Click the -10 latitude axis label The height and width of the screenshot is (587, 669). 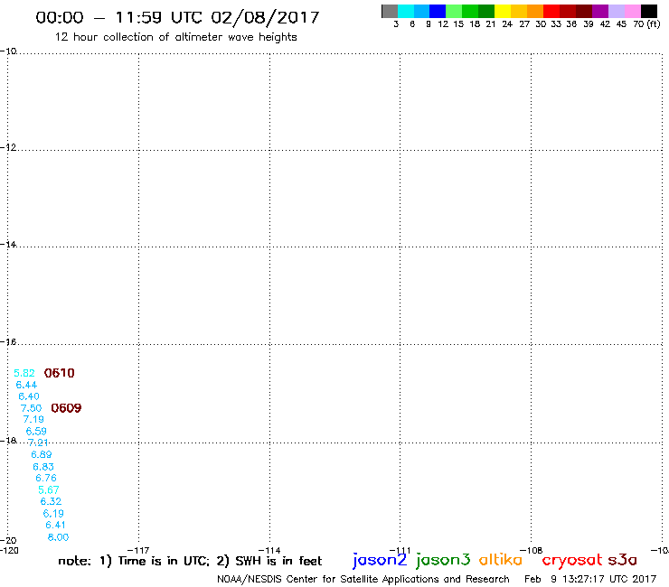click(8, 51)
